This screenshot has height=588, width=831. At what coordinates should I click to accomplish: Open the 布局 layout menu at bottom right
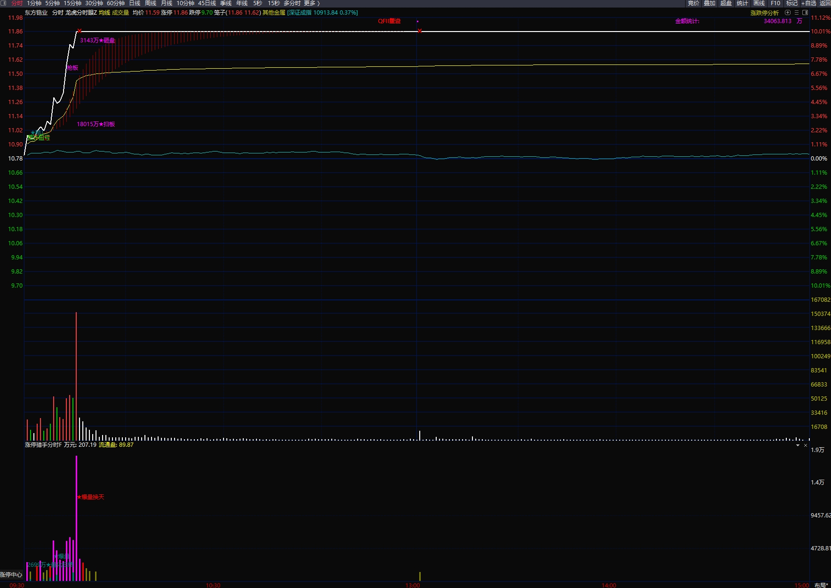tap(821, 585)
